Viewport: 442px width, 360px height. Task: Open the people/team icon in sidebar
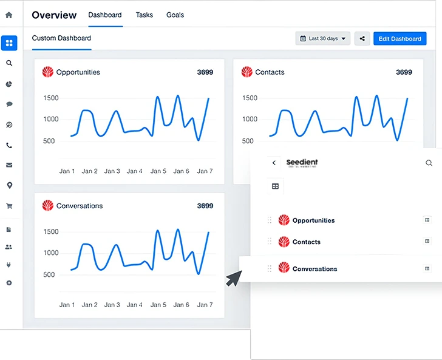pyautogui.click(x=8, y=247)
